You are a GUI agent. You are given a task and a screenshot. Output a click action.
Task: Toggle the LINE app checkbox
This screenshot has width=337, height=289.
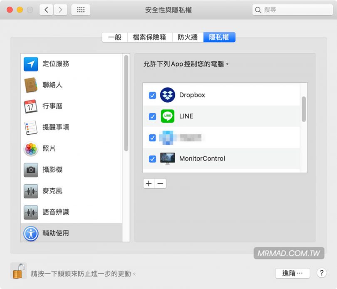pyautogui.click(x=152, y=116)
